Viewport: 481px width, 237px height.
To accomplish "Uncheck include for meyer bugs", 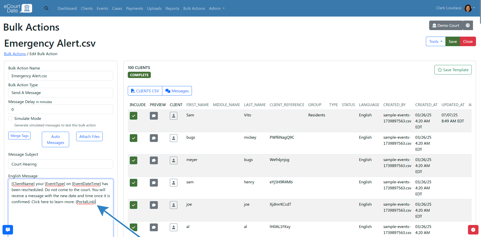I will (134, 160).
